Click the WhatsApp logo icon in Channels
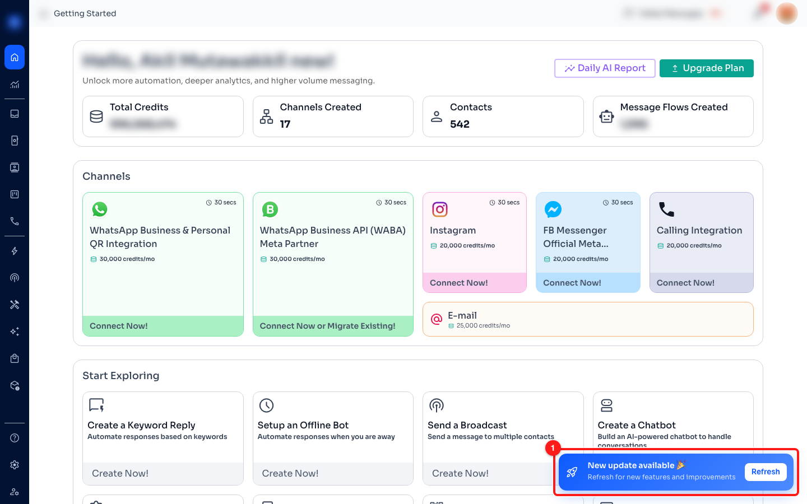Screen dimensions: 807x504 coord(100,209)
